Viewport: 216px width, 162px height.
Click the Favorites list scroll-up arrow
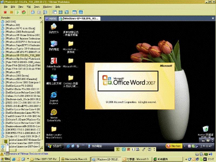click(x=41, y=22)
